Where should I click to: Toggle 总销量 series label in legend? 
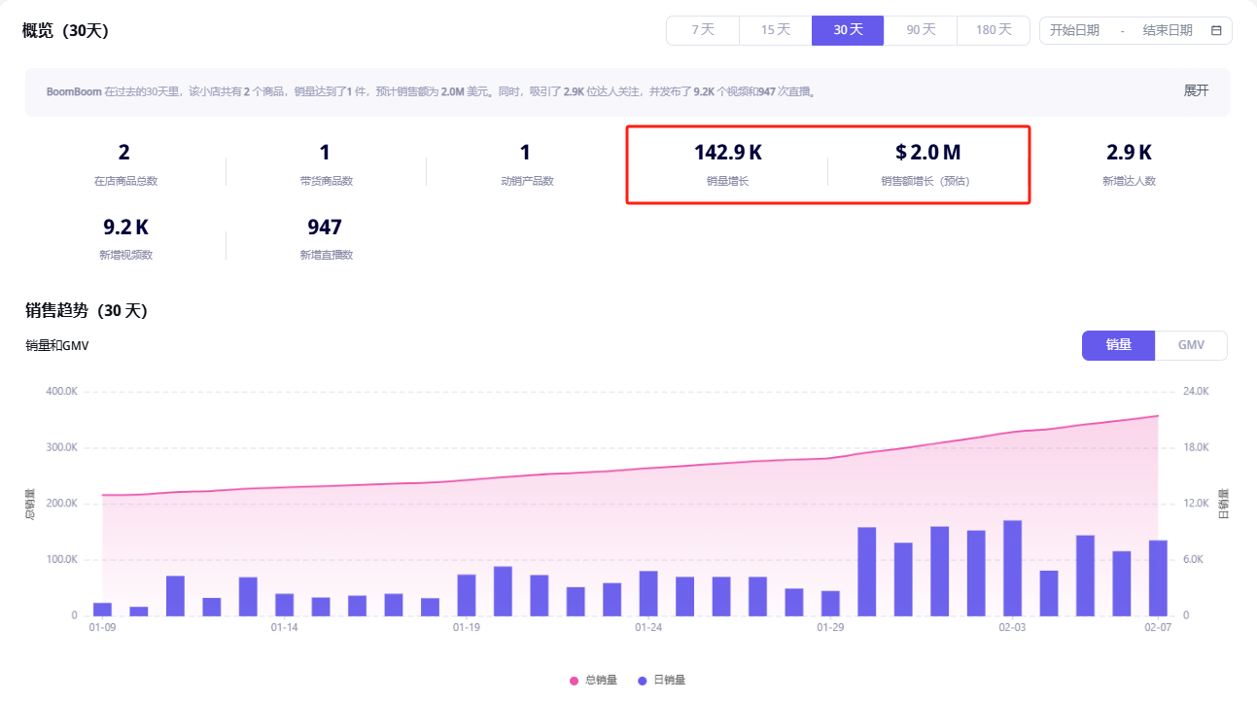click(x=601, y=681)
